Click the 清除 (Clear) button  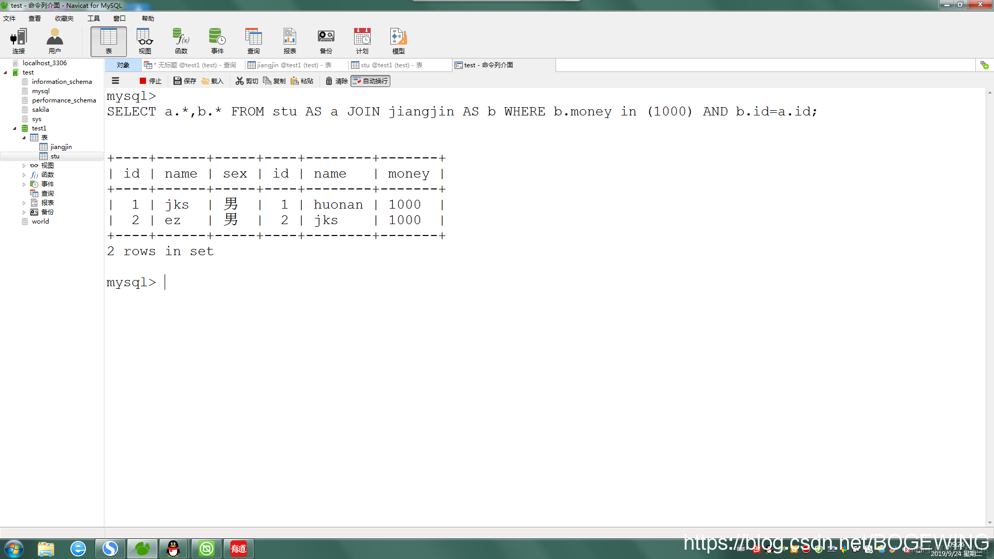pos(337,81)
